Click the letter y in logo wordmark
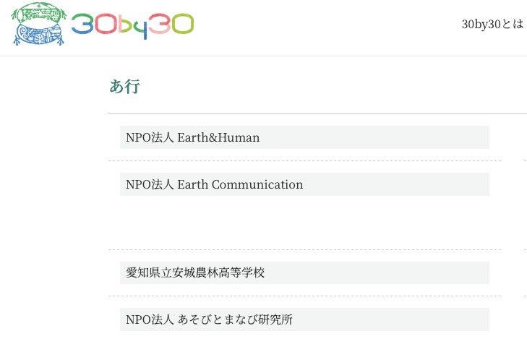The width and height of the screenshot is (527, 339). click(143, 29)
